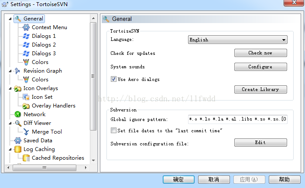Click the Overlay Handlers folder icon
Screen dimensions: 305x188
point(26,106)
